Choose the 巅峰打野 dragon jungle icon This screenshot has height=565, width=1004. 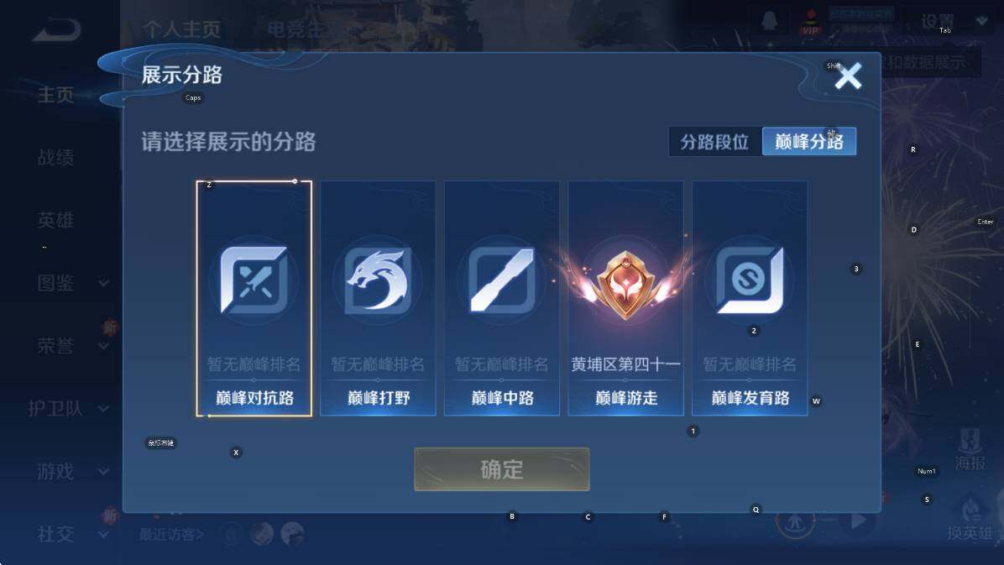click(378, 280)
